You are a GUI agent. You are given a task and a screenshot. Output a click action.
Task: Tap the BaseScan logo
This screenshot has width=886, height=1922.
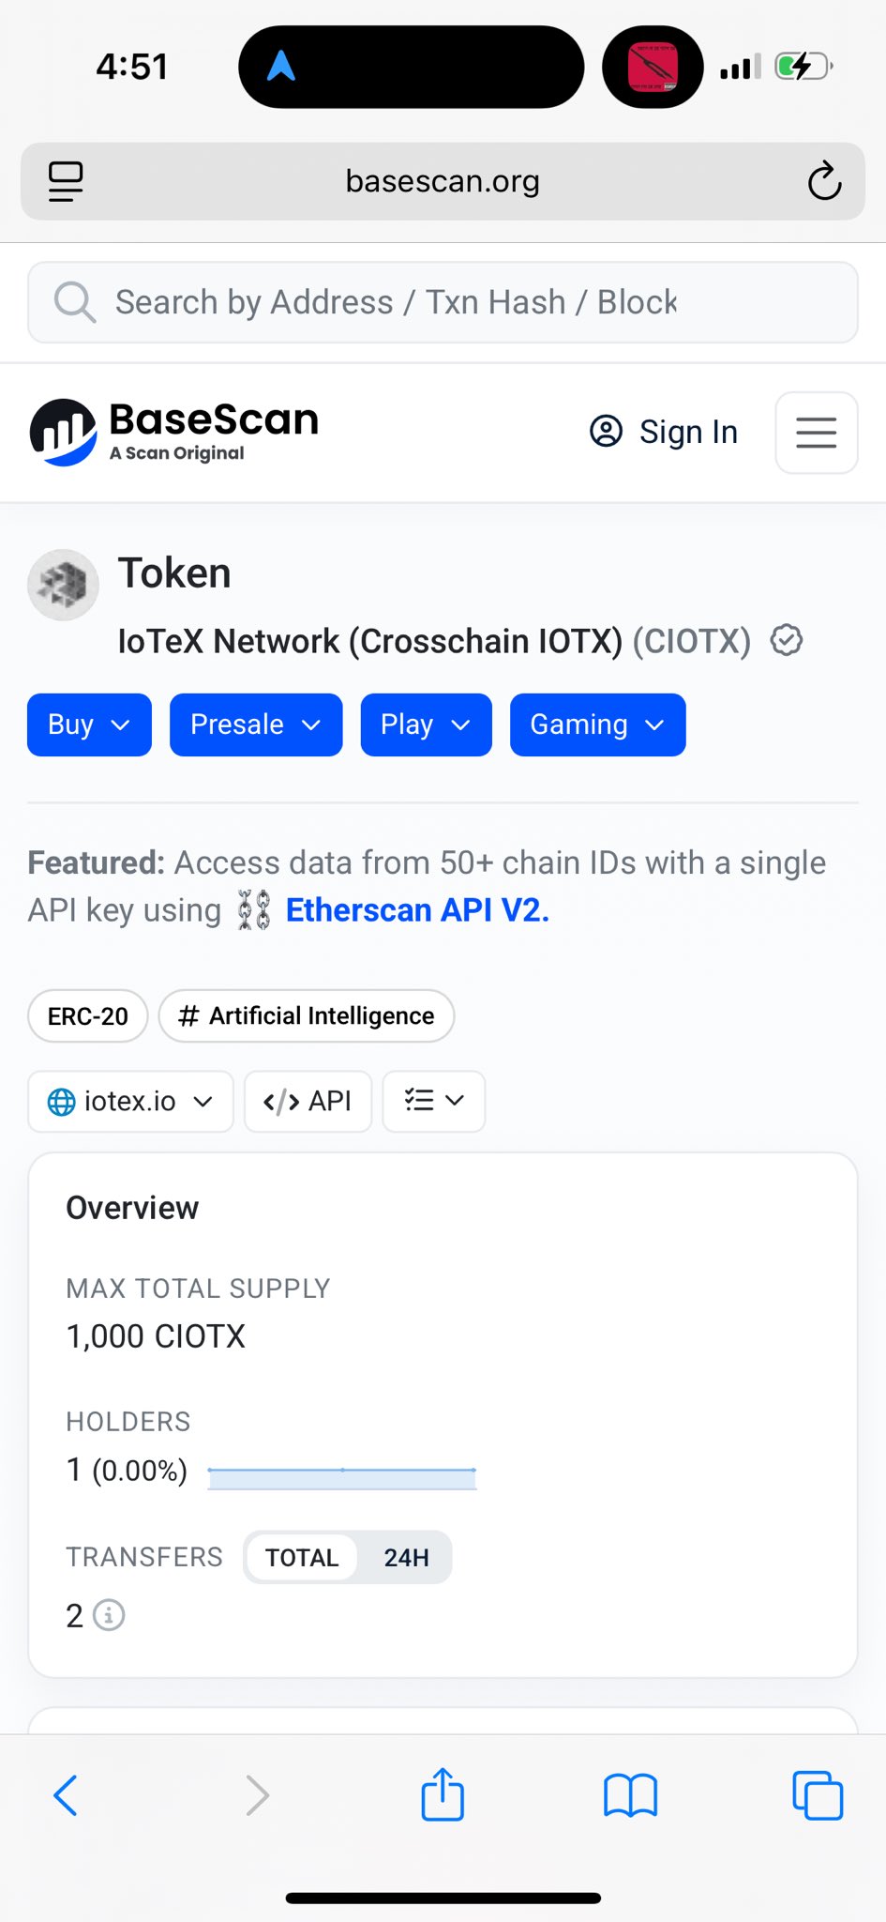175,432
